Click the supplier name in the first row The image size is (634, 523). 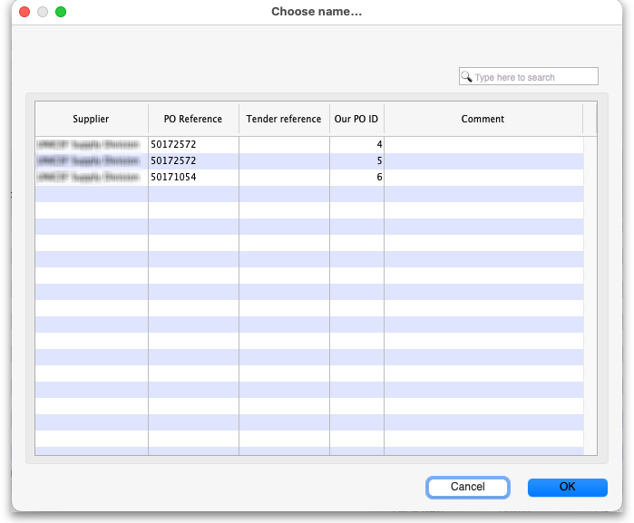89,144
